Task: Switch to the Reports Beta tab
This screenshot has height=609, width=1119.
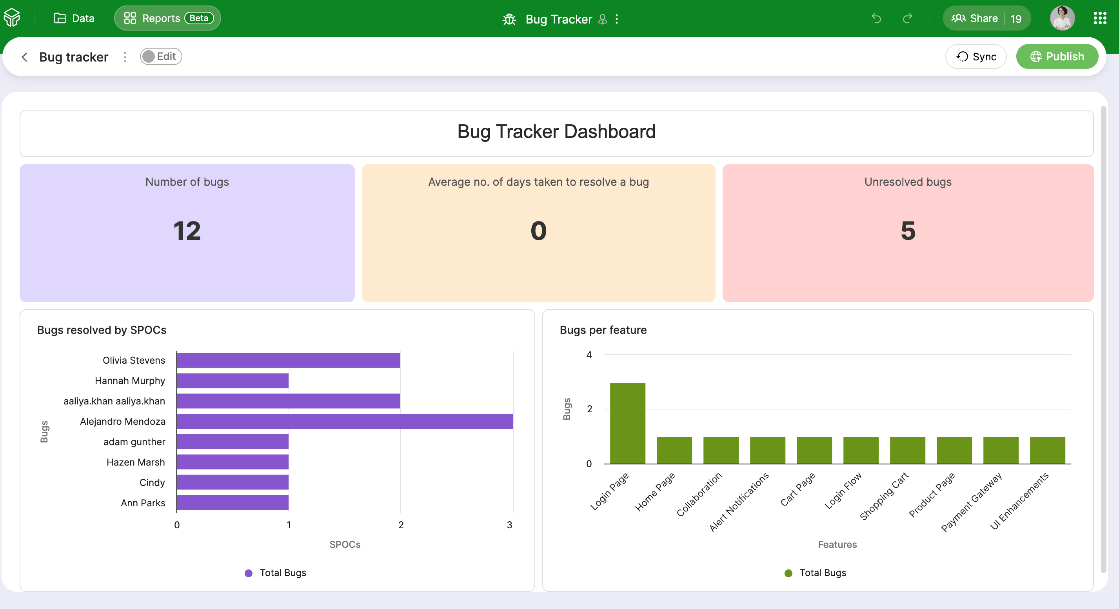Action: pyautogui.click(x=167, y=18)
